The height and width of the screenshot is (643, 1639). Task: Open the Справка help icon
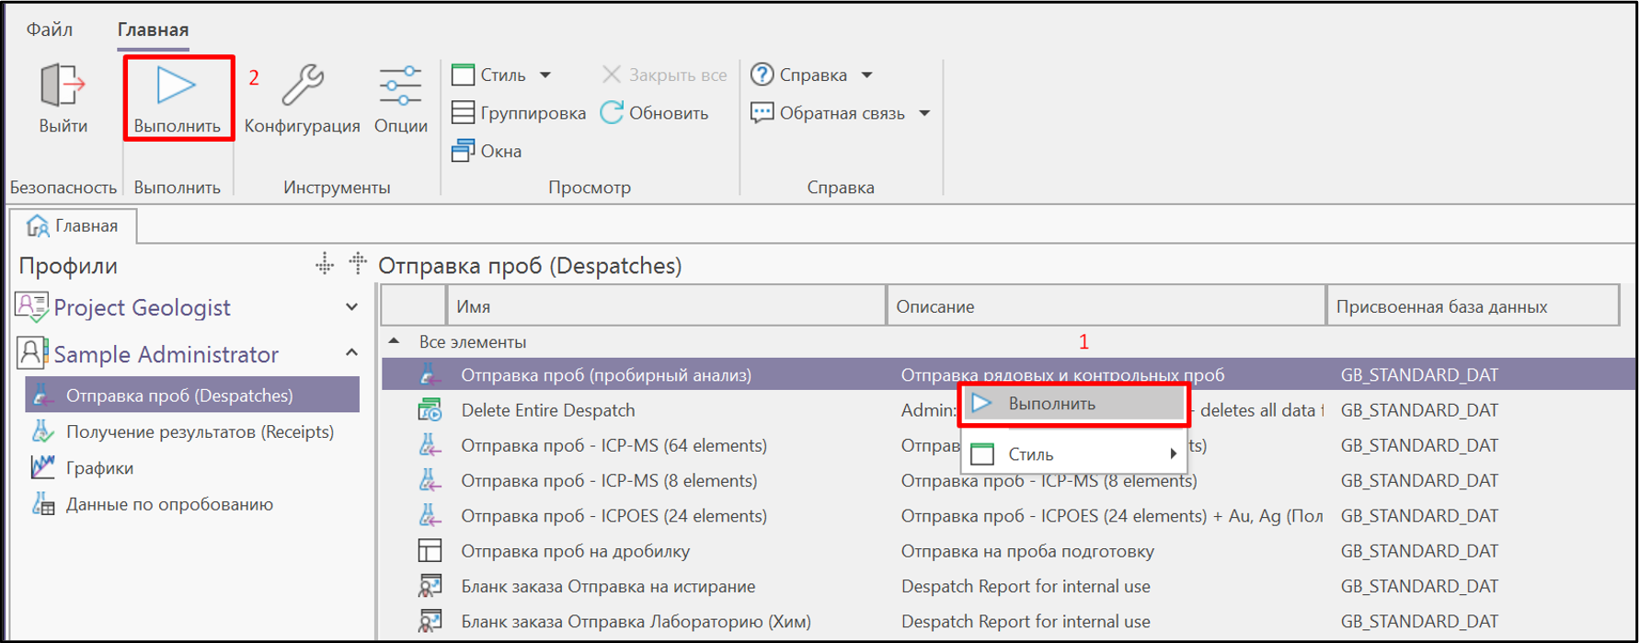[x=762, y=75]
